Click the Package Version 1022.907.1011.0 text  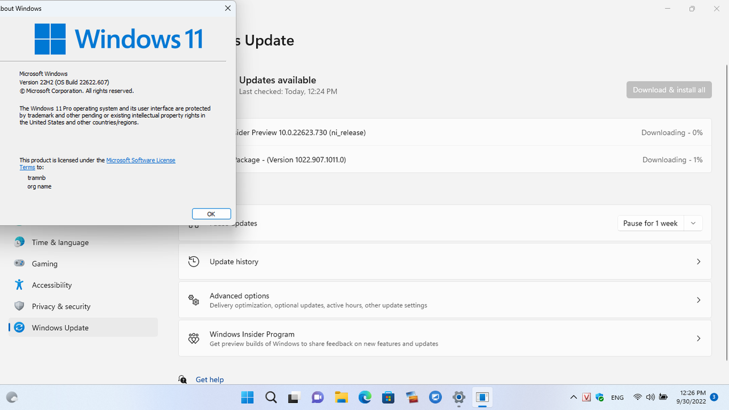290,160
